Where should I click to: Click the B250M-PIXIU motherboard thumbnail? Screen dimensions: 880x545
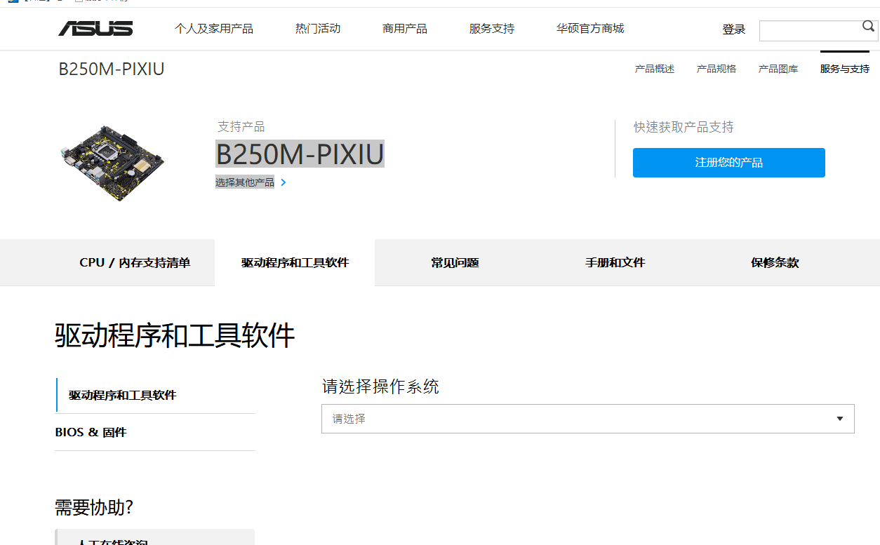(x=112, y=163)
